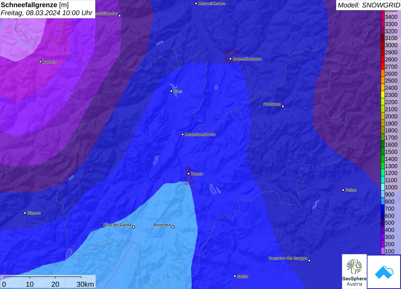Click the Silandro marker dot
Image resolution: width=401 pixels, height=289 pixels.
(120, 16)
